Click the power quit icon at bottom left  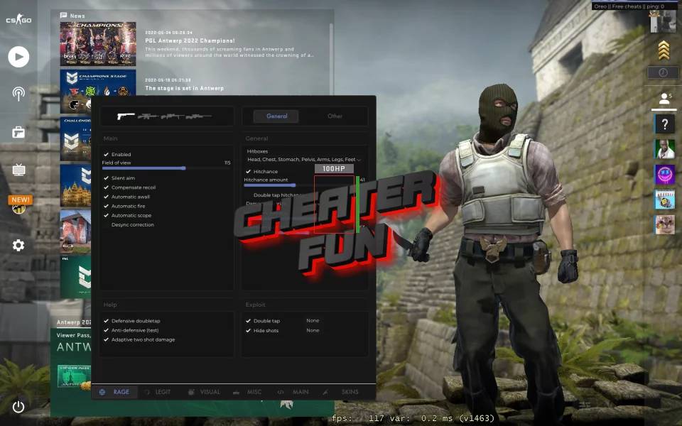(18, 407)
